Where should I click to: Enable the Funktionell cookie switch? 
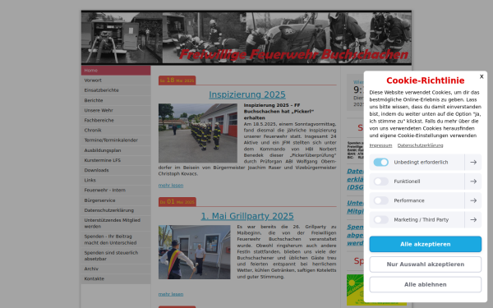(x=380, y=182)
